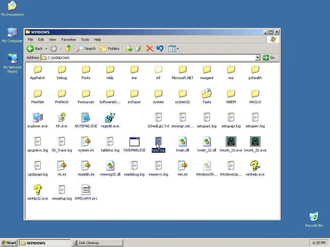Open the View menu

[53, 40]
